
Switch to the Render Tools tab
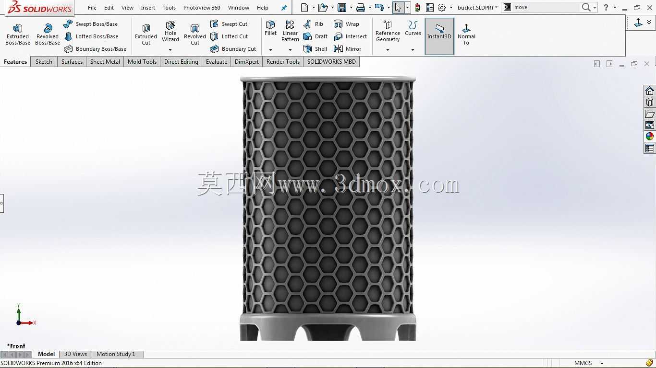[283, 62]
